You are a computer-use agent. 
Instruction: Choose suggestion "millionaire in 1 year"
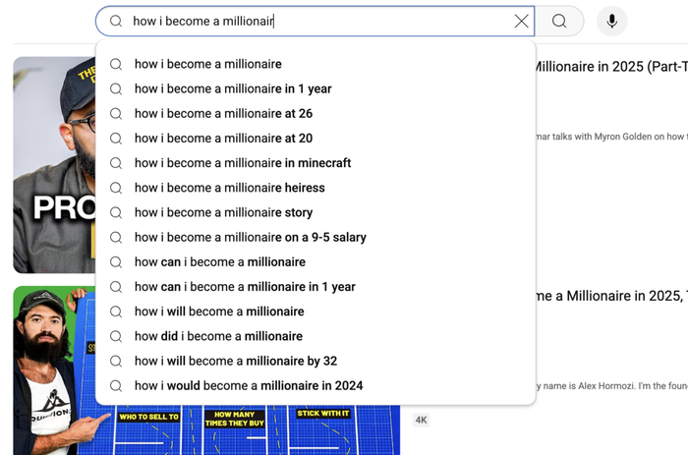click(233, 88)
